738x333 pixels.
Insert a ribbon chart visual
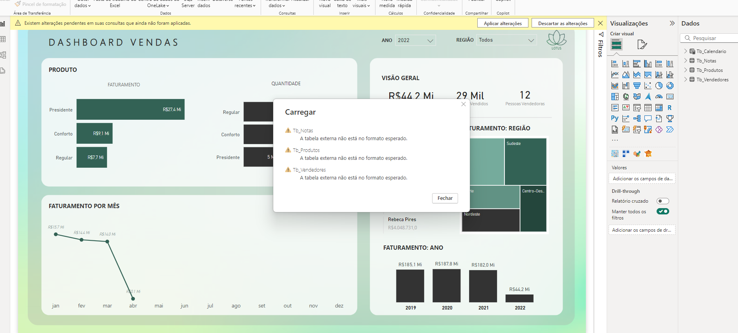(615, 86)
